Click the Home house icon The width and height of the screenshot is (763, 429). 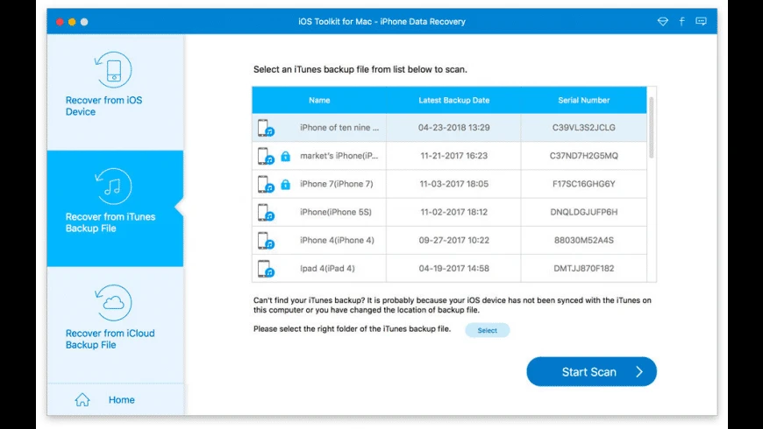pos(82,399)
